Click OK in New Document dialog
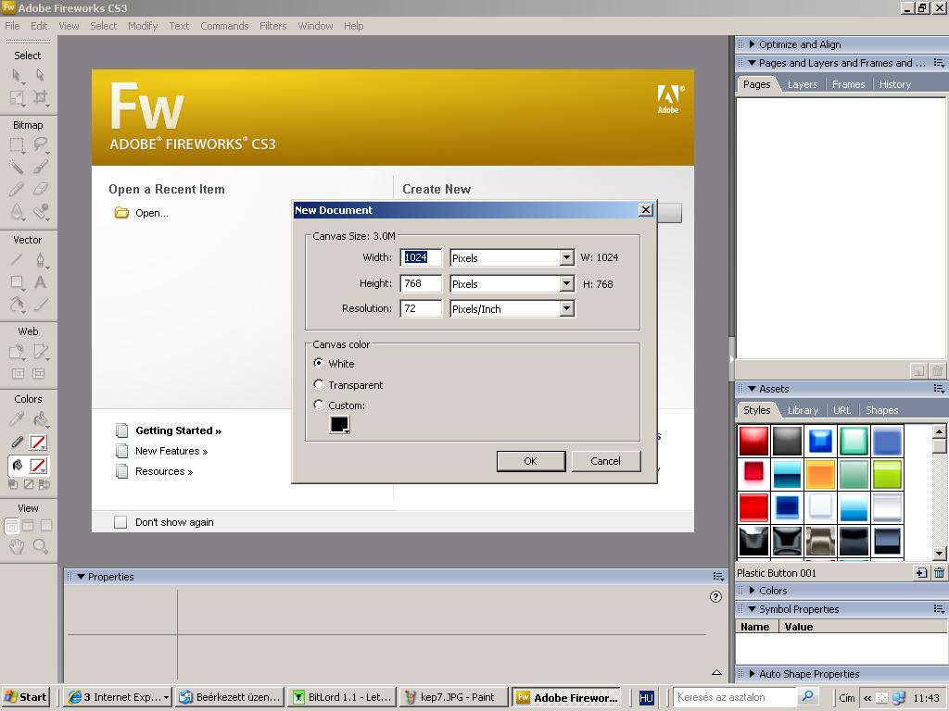949x711 pixels. pyautogui.click(x=531, y=461)
